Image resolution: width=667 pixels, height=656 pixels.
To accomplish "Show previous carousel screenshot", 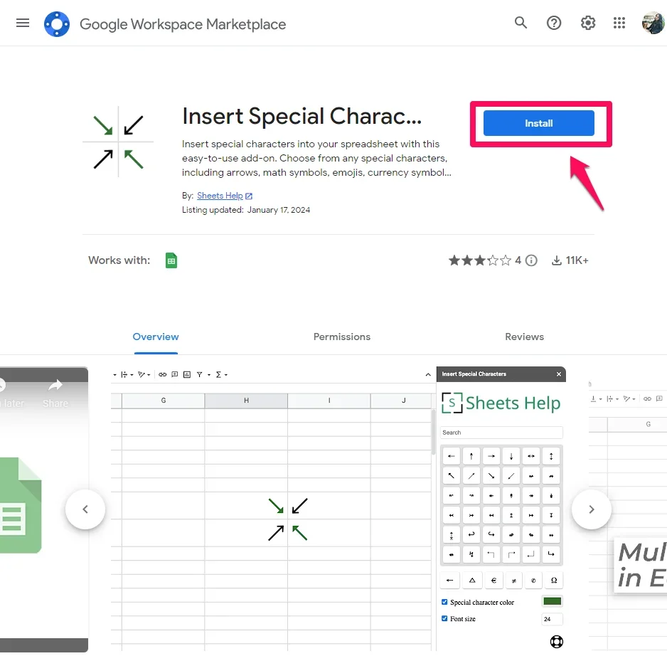I will pyautogui.click(x=85, y=509).
